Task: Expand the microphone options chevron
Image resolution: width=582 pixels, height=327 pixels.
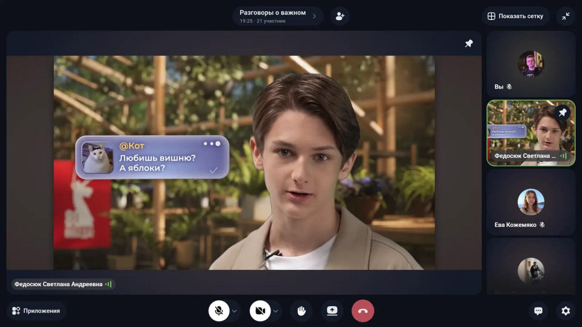Action: (x=235, y=311)
